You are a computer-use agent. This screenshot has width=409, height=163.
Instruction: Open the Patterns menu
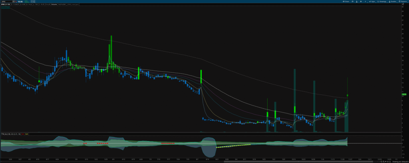(403, 2)
